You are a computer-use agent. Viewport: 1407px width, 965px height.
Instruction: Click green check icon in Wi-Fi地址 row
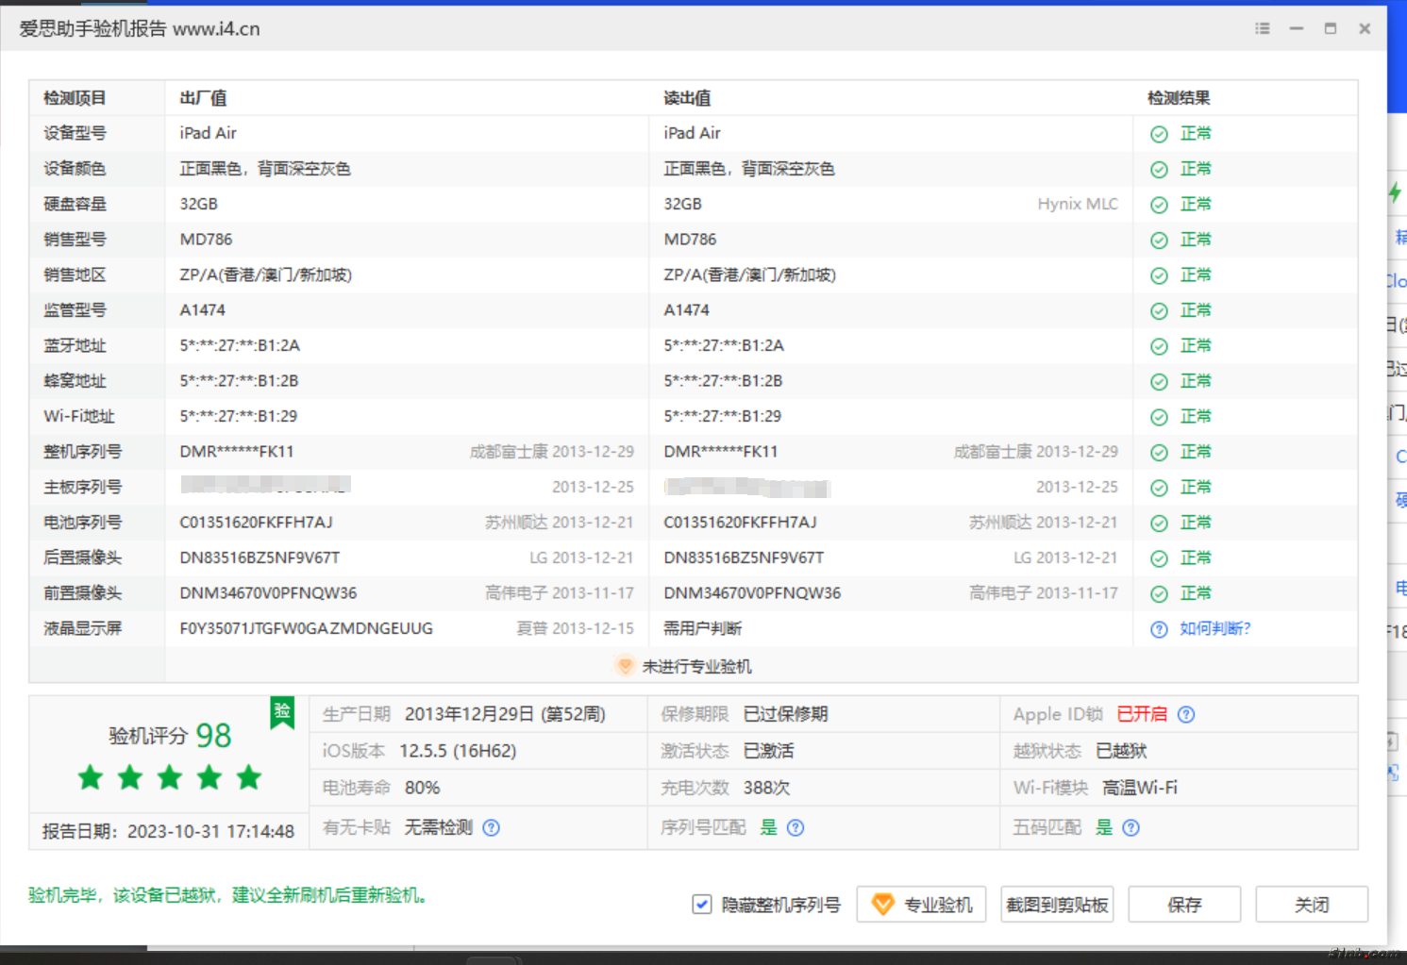[x=1159, y=417]
